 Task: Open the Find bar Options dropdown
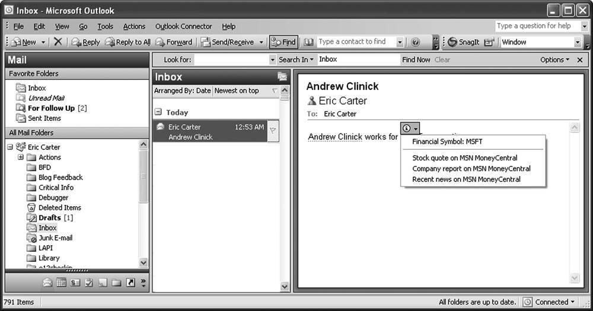pos(554,60)
